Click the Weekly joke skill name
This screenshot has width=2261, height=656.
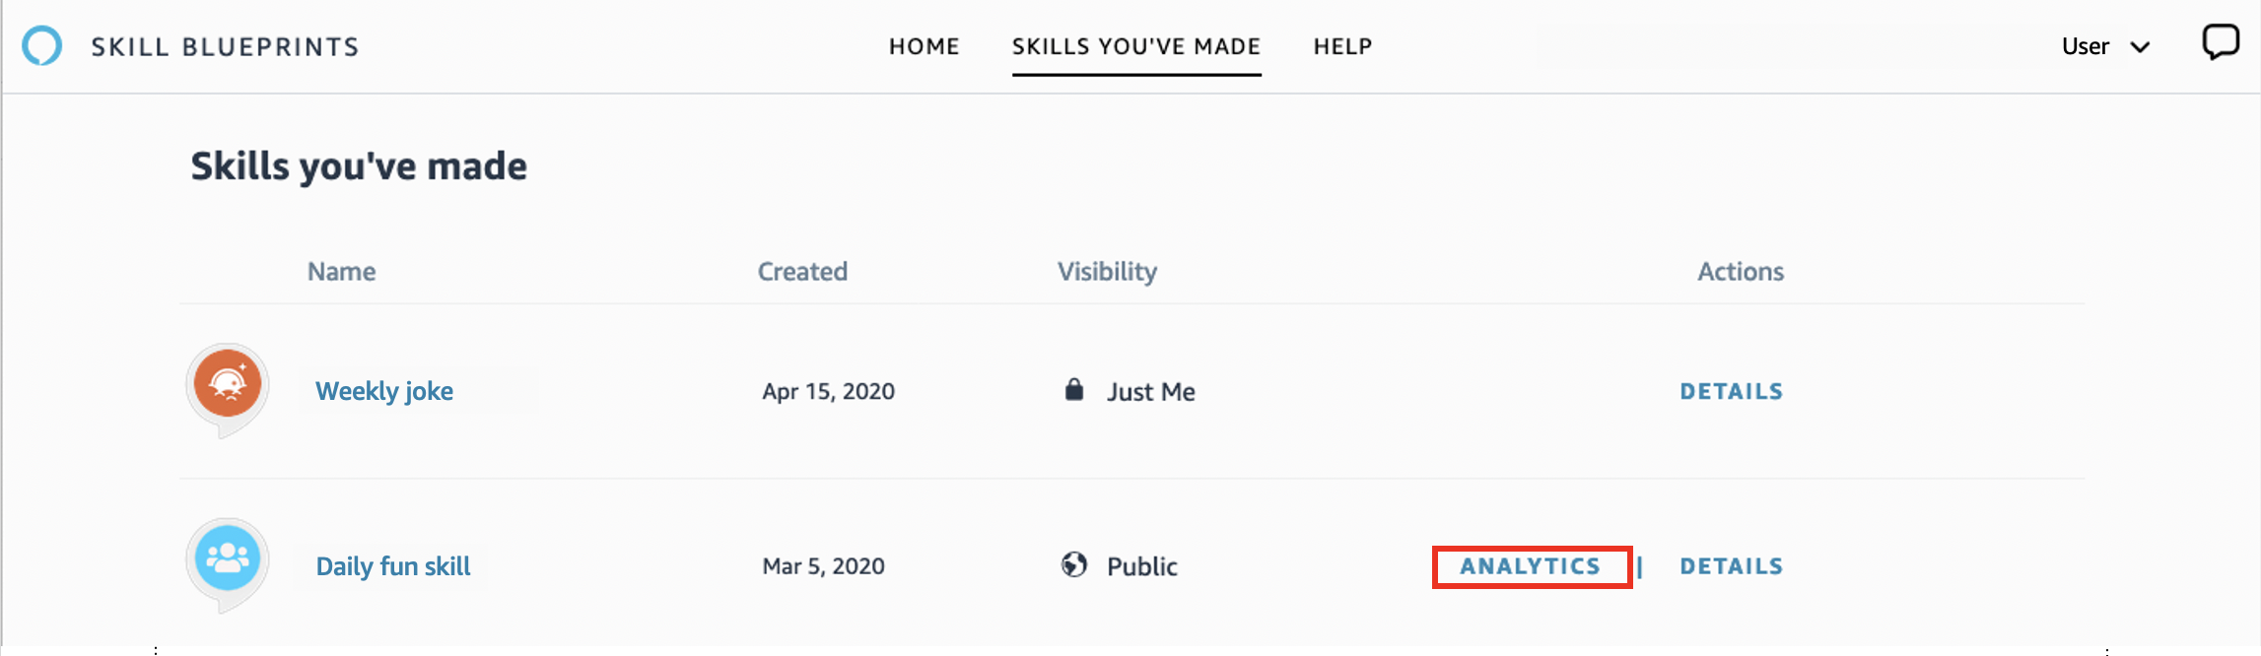[x=383, y=391]
